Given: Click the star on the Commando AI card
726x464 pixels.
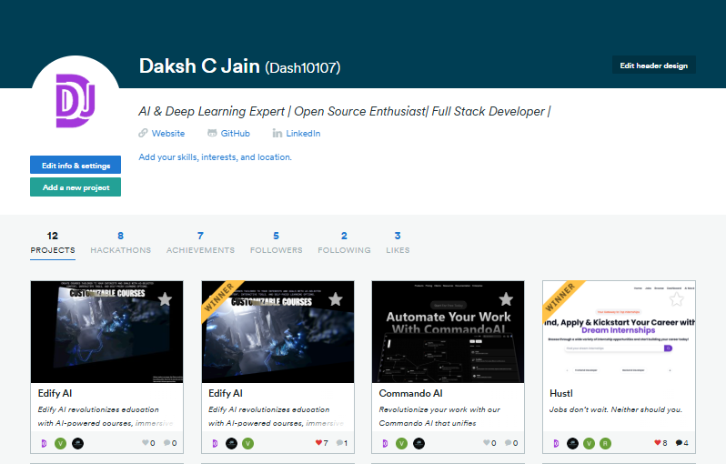Looking at the screenshot, I should (506, 299).
